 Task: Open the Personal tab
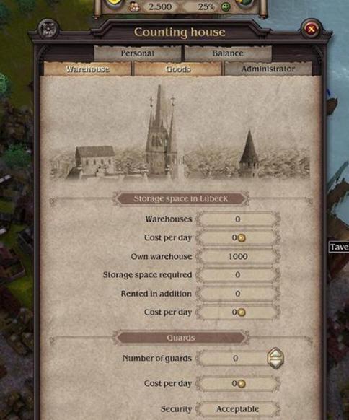[138, 53]
